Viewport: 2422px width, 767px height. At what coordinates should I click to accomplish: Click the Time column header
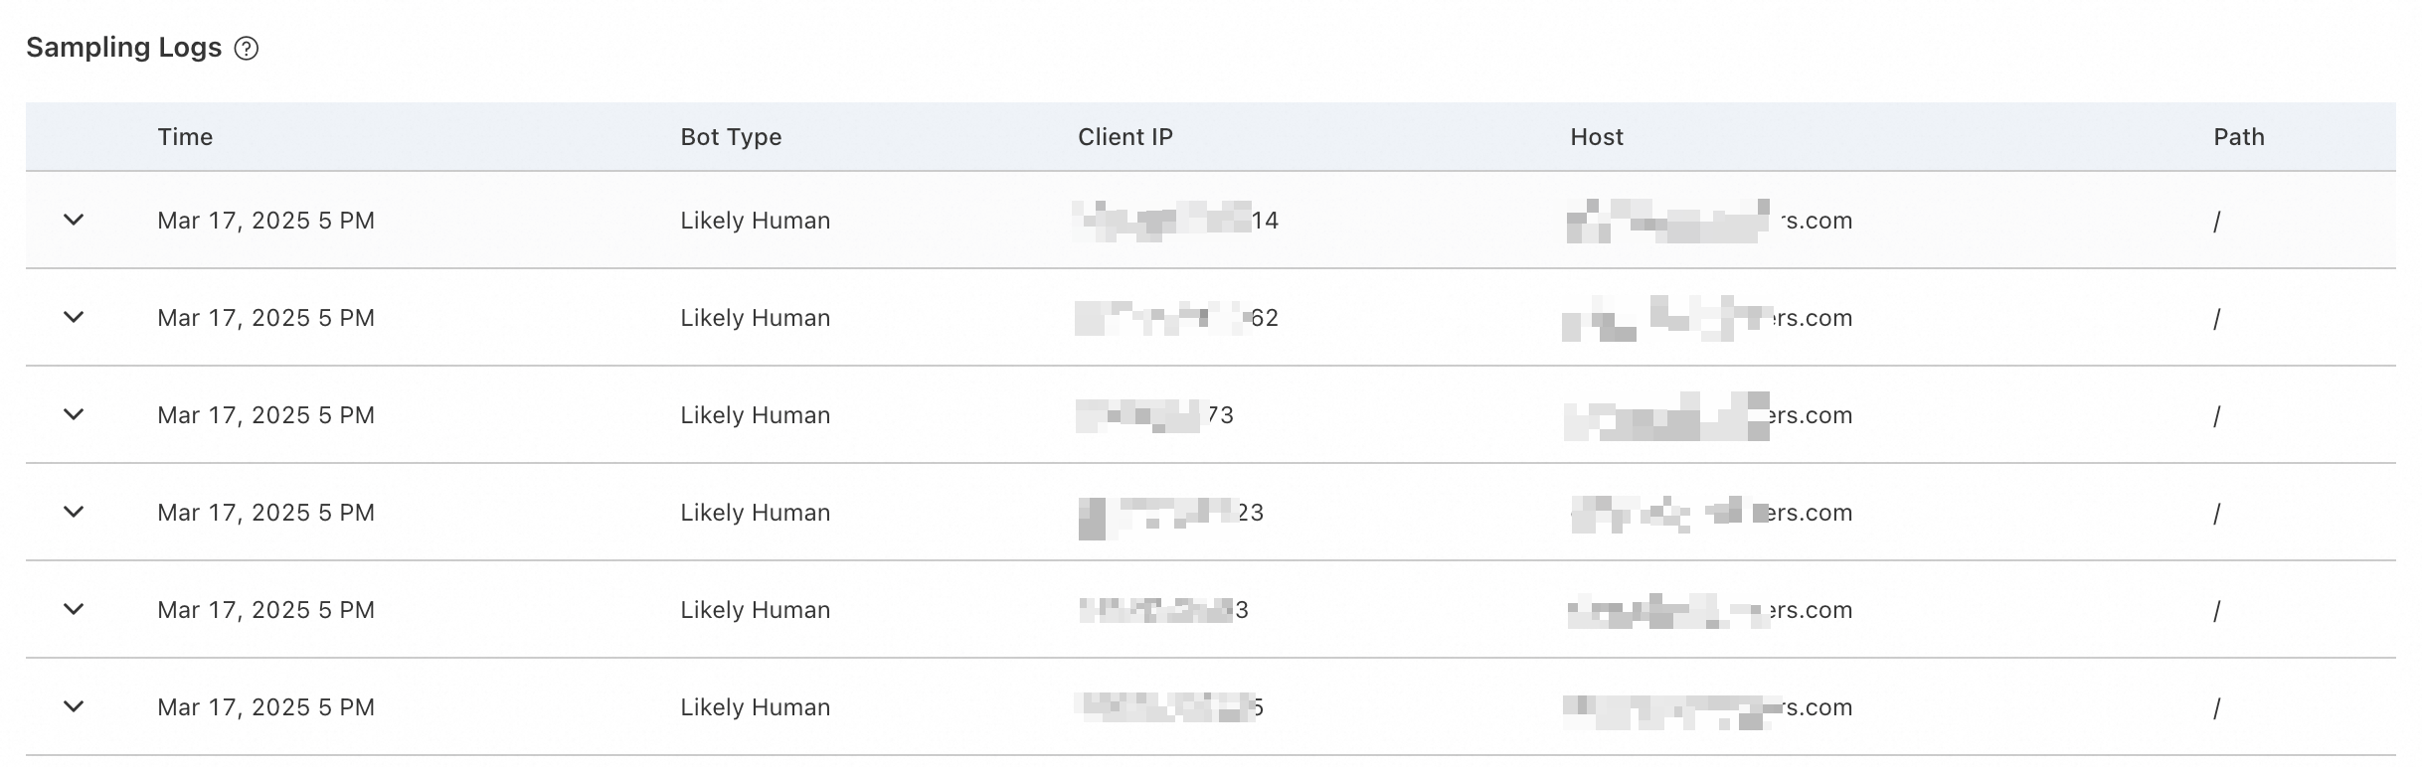[x=185, y=137]
